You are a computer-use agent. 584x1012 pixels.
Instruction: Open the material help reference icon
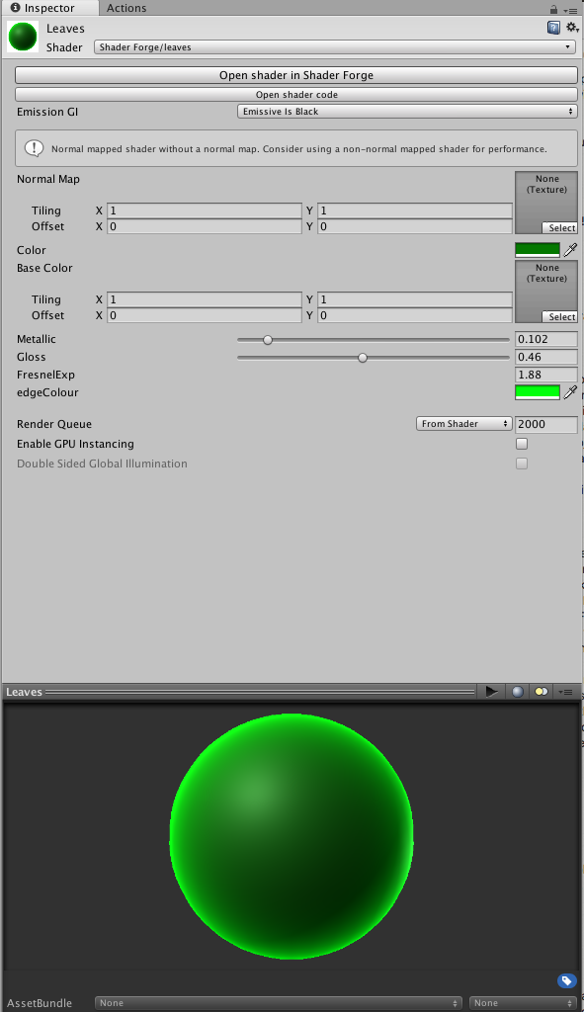553,27
